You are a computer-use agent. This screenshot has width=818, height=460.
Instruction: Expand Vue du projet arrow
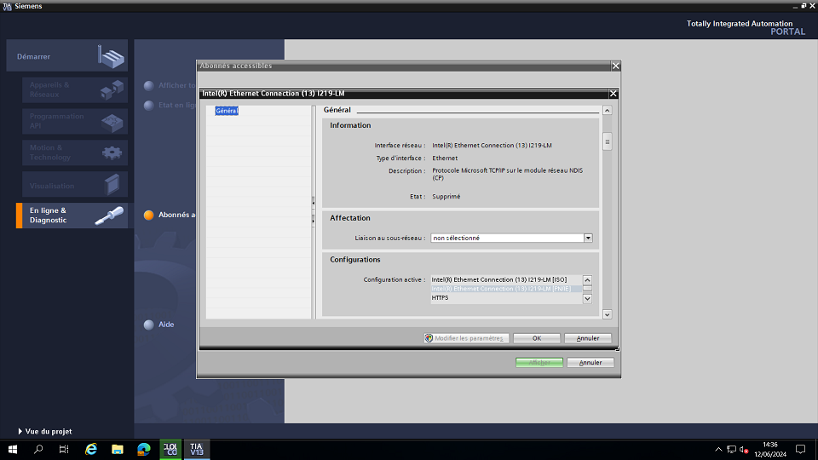point(20,432)
